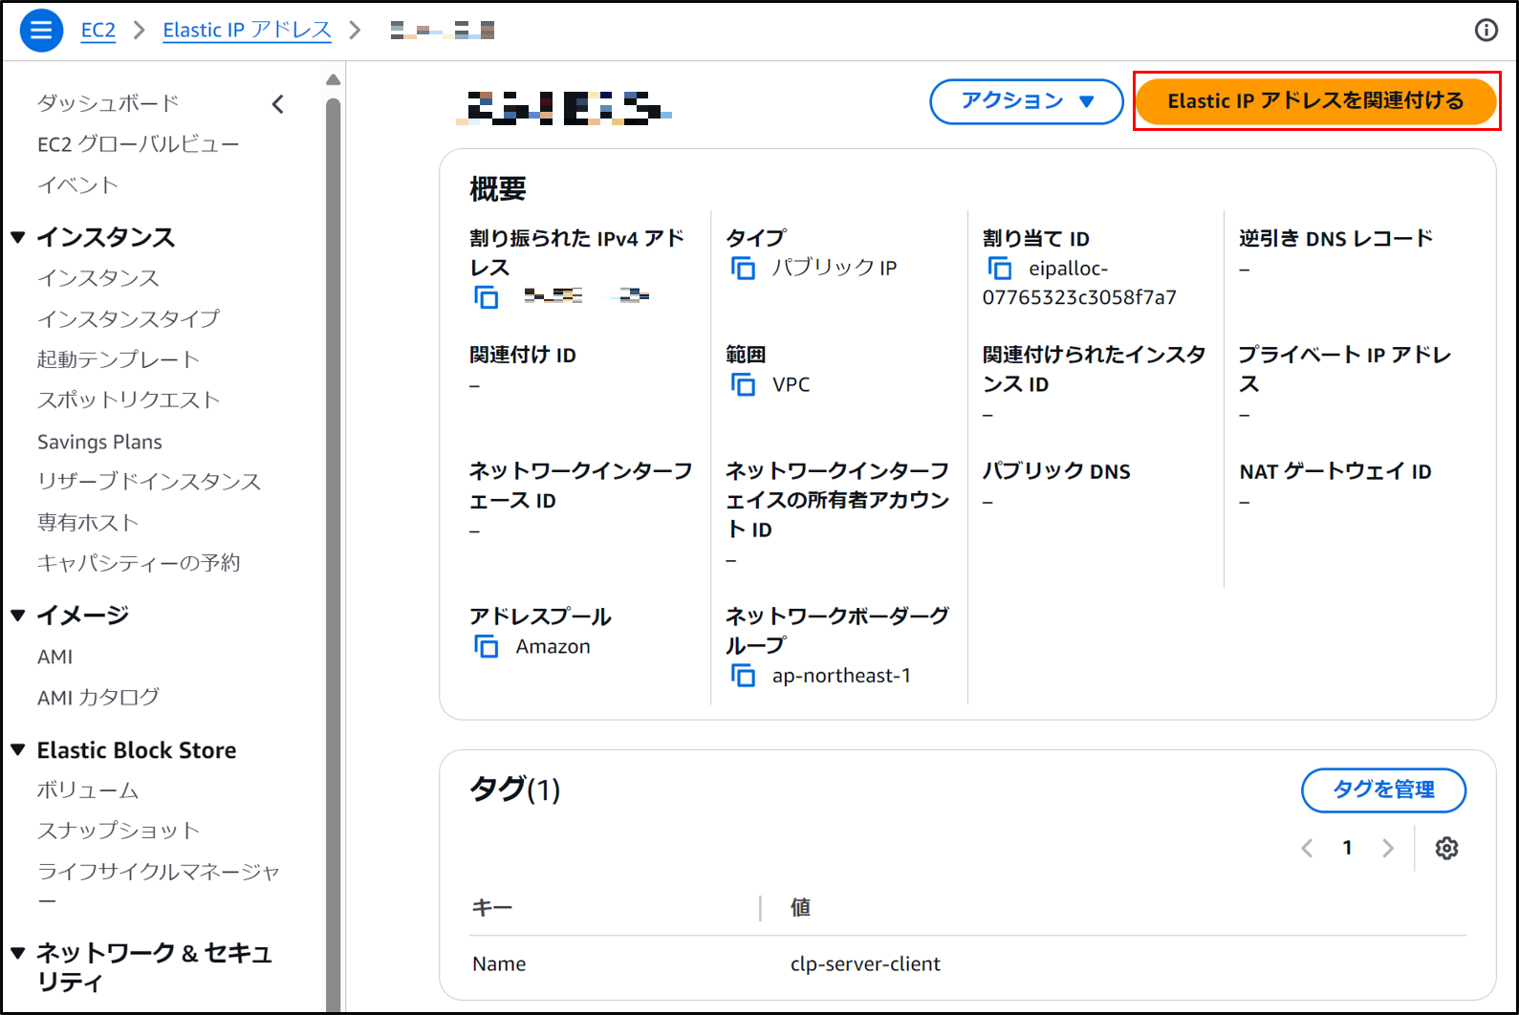
Task: Collapse the Elastic Block Store section
Action: pos(18,750)
